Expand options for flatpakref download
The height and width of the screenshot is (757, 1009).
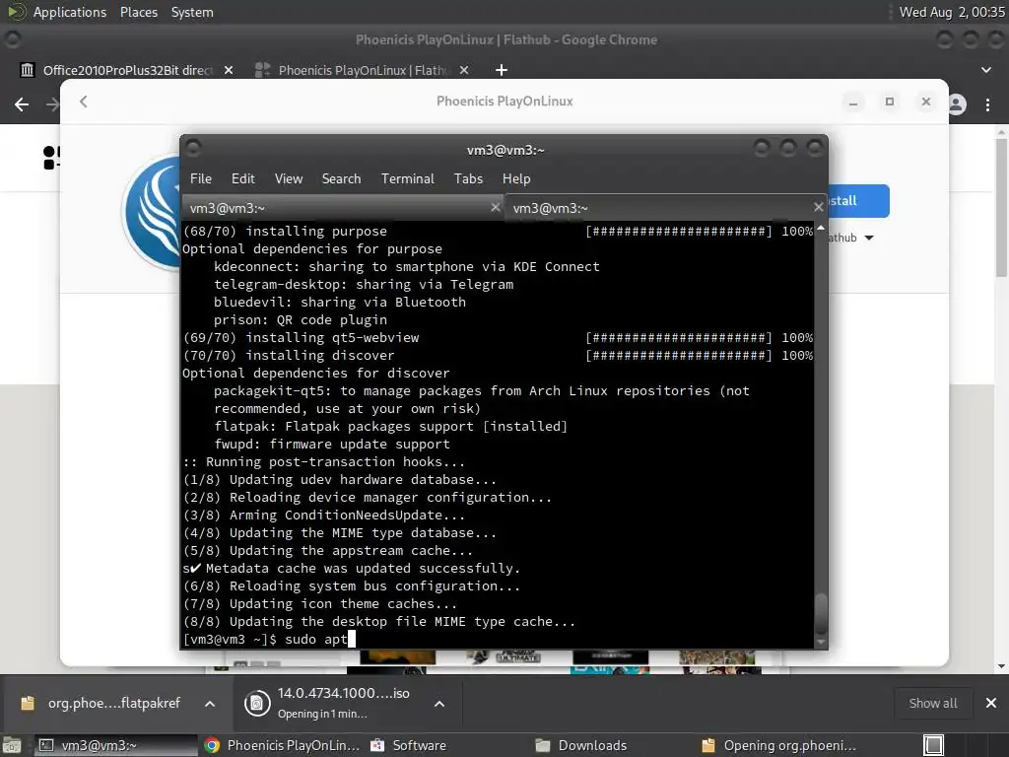(x=210, y=704)
